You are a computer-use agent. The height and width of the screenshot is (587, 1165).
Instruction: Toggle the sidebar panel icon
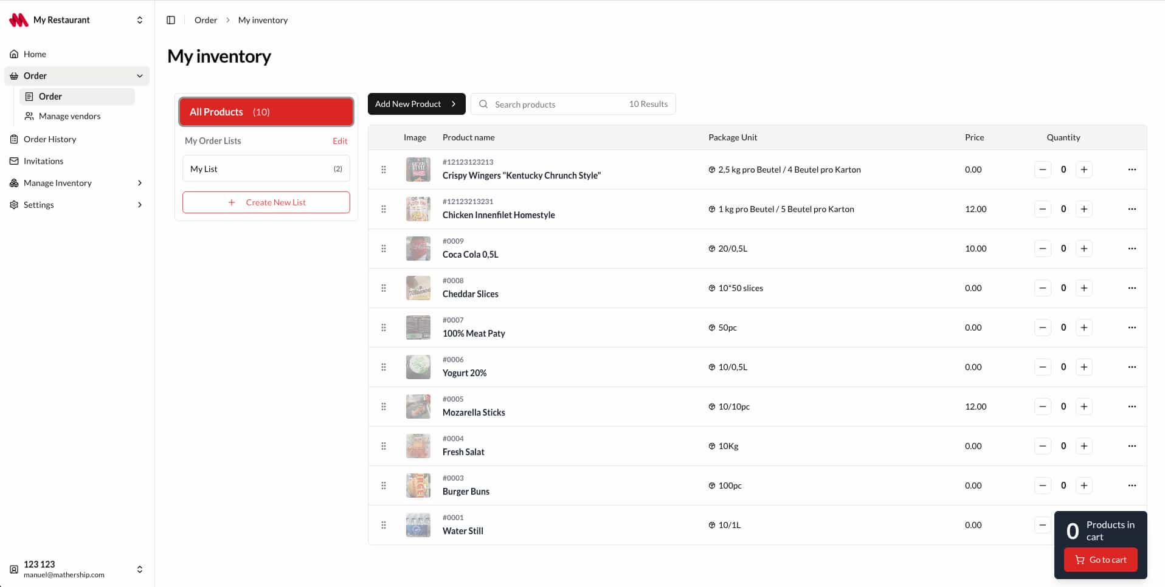tap(171, 20)
